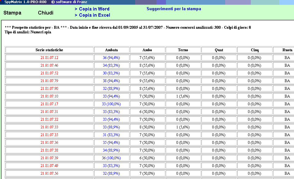The image size is (294, 179).
Task: Click Quat value 0 (0,0%) for 21.81.07.17
Action: click(x=219, y=104)
